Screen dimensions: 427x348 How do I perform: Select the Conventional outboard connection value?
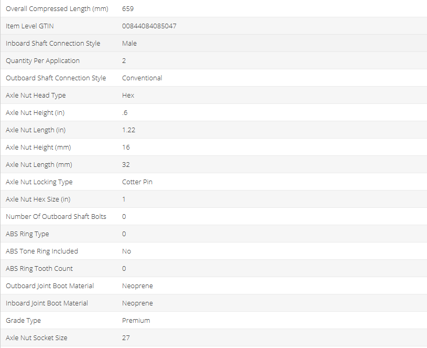point(142,78)
